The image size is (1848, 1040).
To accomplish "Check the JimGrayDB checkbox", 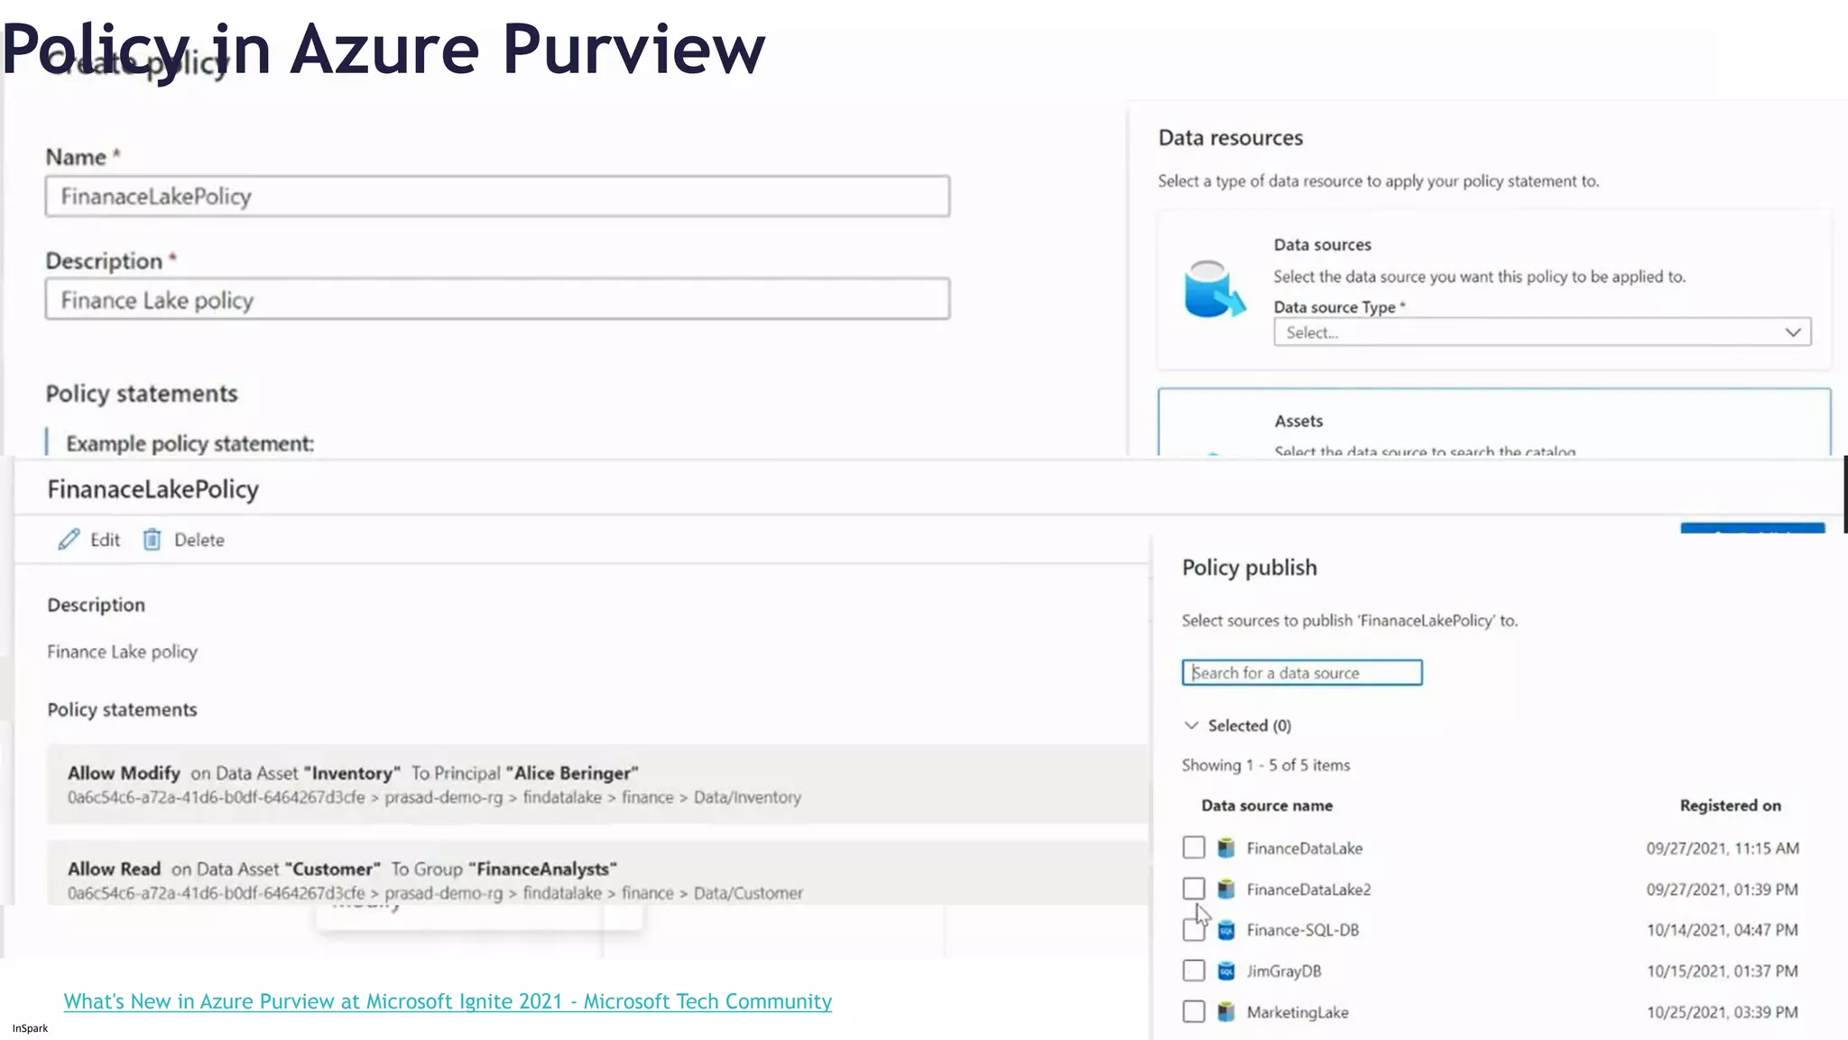I will tap(1194, 971).
